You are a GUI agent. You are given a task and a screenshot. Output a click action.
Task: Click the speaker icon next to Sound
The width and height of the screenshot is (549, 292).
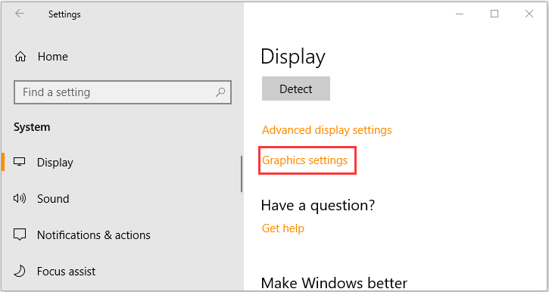tap(20, 199)
